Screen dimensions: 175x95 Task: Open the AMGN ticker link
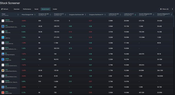7,59
